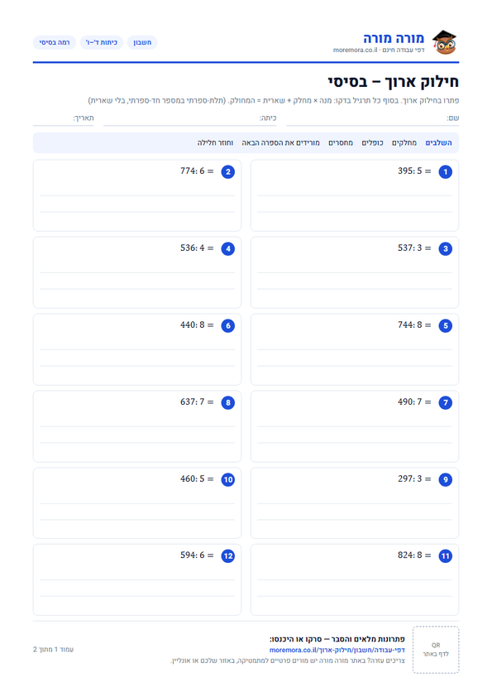This screenshot has height=697, width=492.
Task: Select the number 2 exercise badge
Action: pos(227,171)
